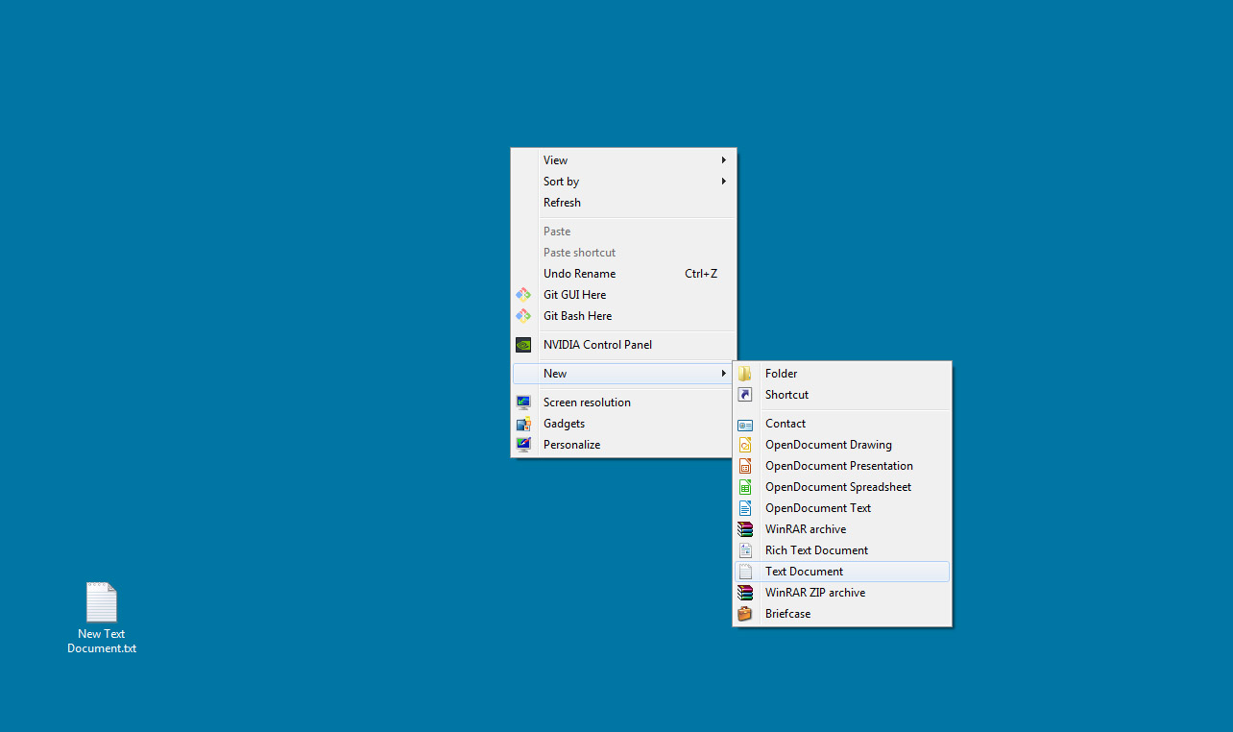Create new WinRAR ZIP archive
The image size is (1233, 732).
842,593
